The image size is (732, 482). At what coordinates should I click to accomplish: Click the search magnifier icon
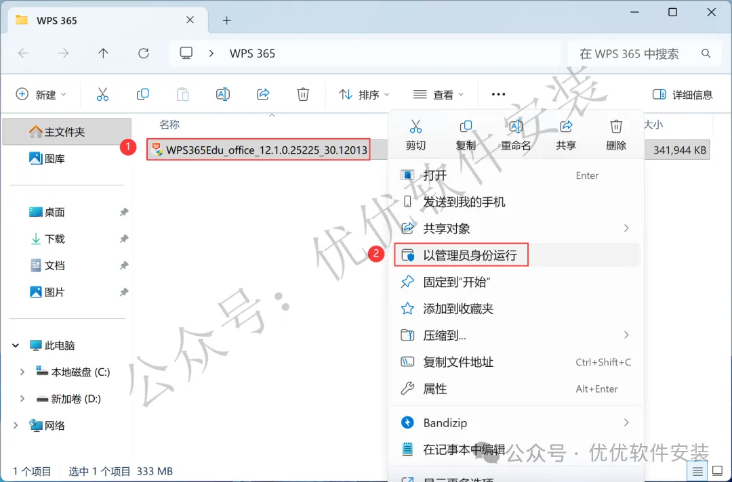coord(706,53)
